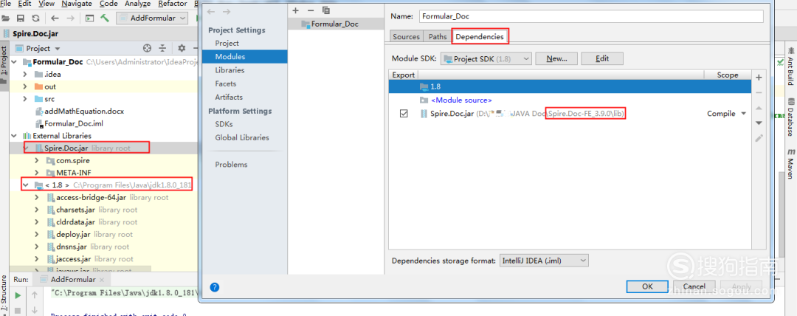797x316 pixels.
Task: Click the dialog Forward navigation arrow
Action: click(x=226, y=11)
